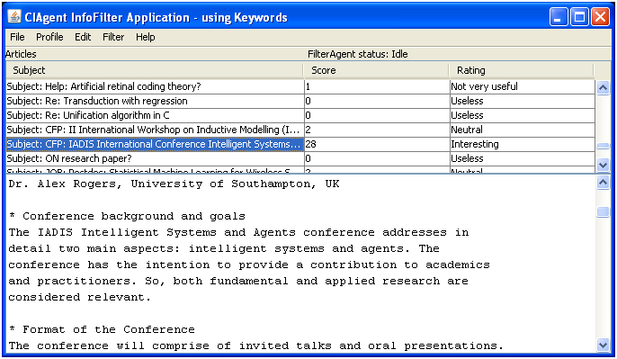Sort articles by Rating column header

pos(522,70)
